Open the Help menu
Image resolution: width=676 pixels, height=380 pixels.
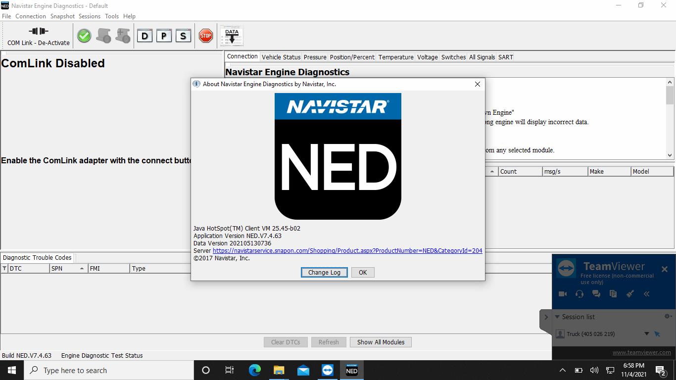point(129,16)
